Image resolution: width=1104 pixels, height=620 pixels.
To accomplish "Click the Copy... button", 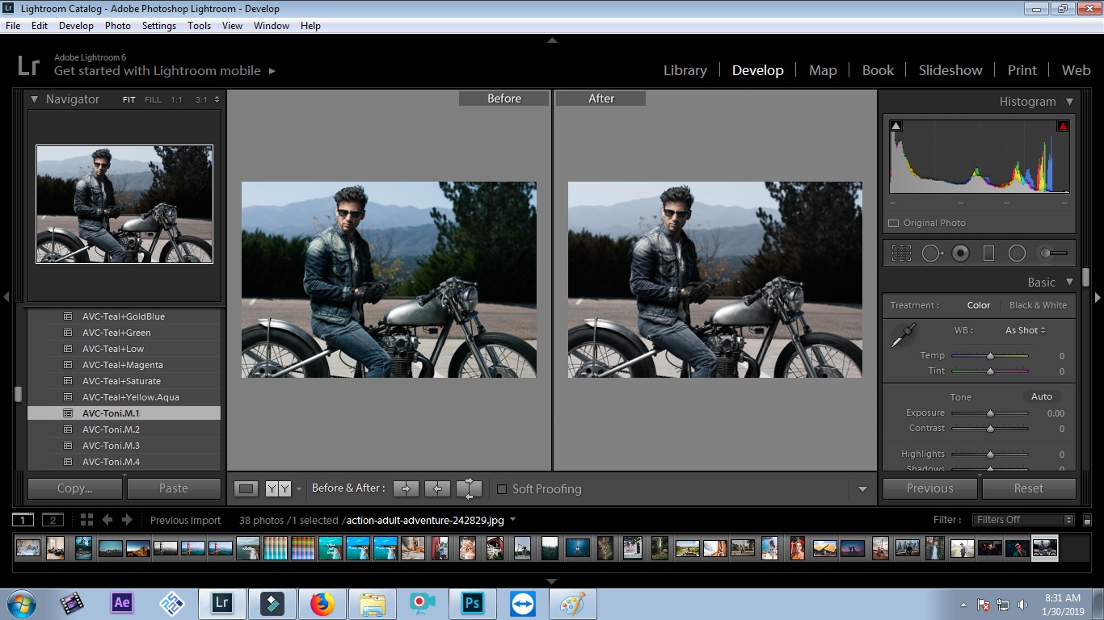I will tap(75, 488).
